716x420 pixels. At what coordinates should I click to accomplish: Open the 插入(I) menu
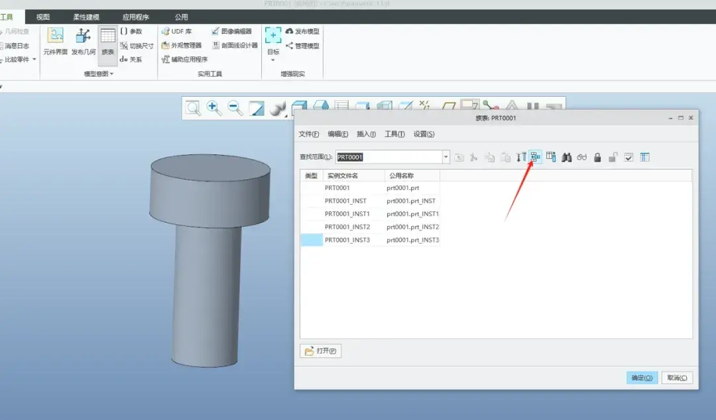pyautogui.click(x=366, y=134)
